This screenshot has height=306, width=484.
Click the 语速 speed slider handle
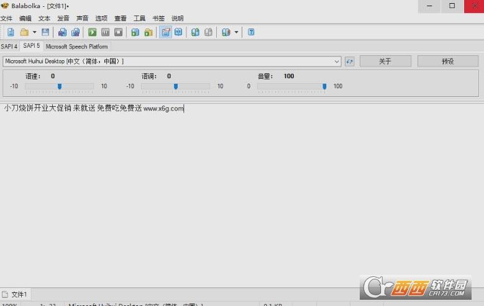point(60,86)
